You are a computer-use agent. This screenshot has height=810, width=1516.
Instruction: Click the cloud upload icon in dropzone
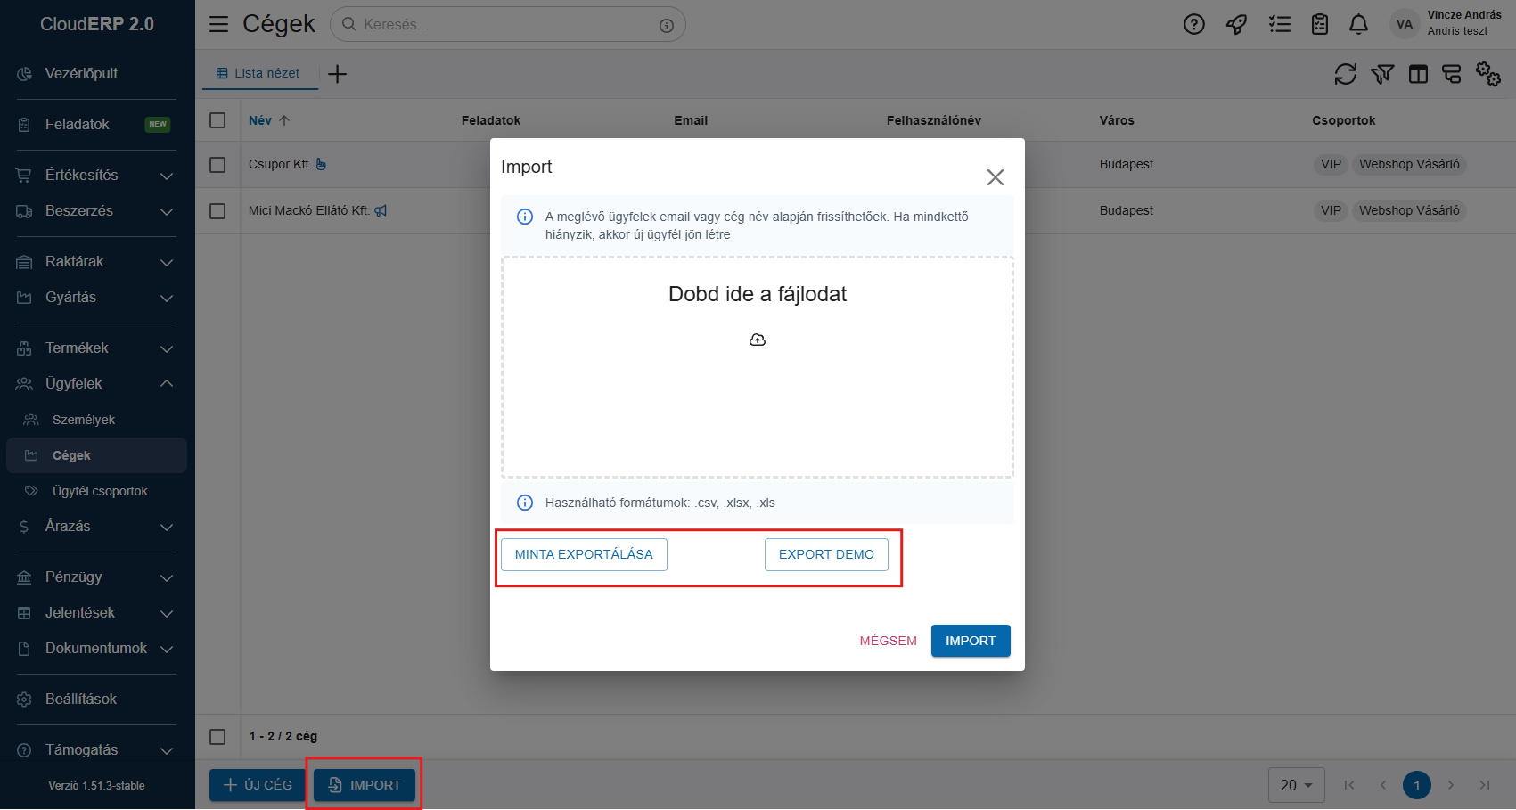tap(757, 340)
